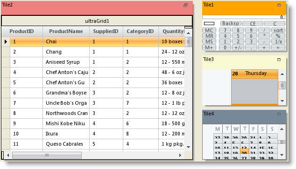Click the calculator multiply button
The width and height of the screenshot is (296, 169).
point(264,36)
